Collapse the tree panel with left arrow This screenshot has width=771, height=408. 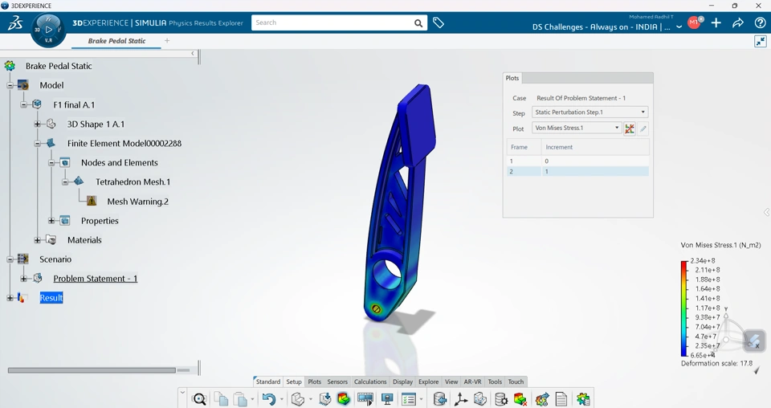coord(193,53)
